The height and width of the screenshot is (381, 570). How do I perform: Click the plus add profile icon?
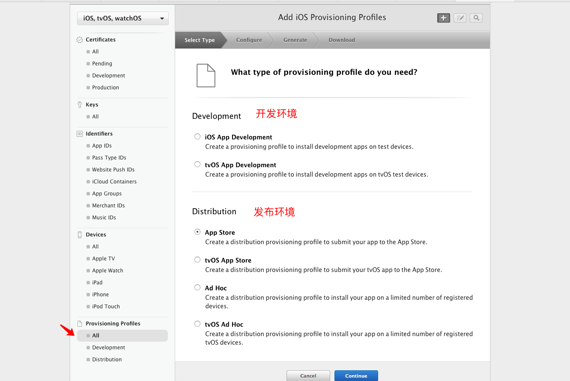tap(443, 18)
